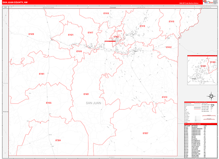219x159 pixels.
Task: Click the KIRTLAND row in ZIP index
Action: [x=195, y=148]
